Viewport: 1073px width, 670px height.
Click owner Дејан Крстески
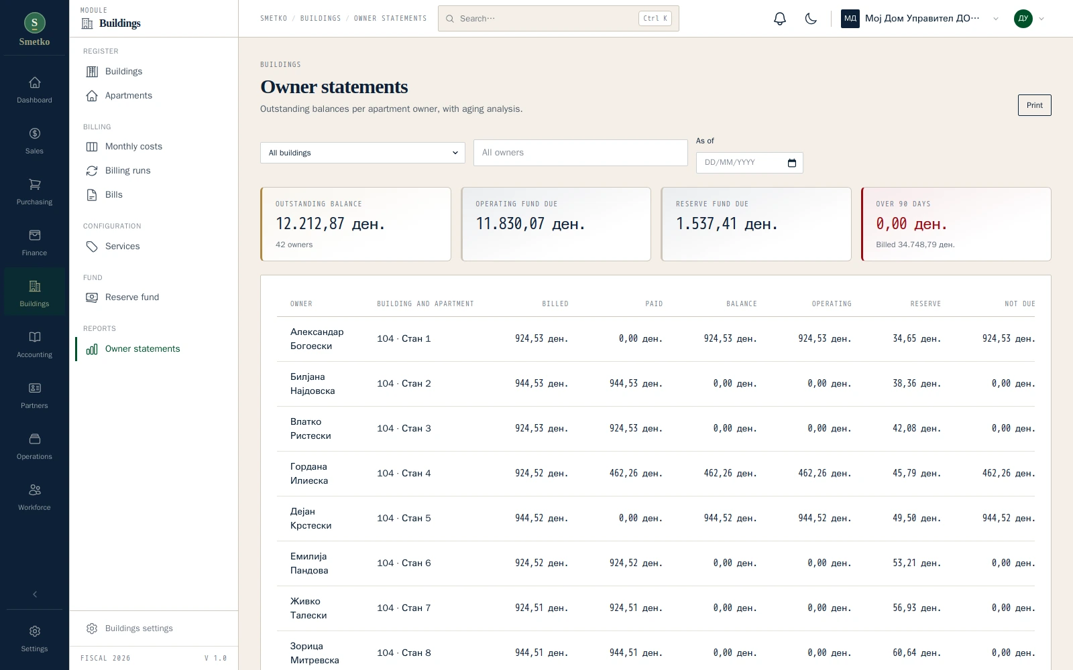[311, 519]
